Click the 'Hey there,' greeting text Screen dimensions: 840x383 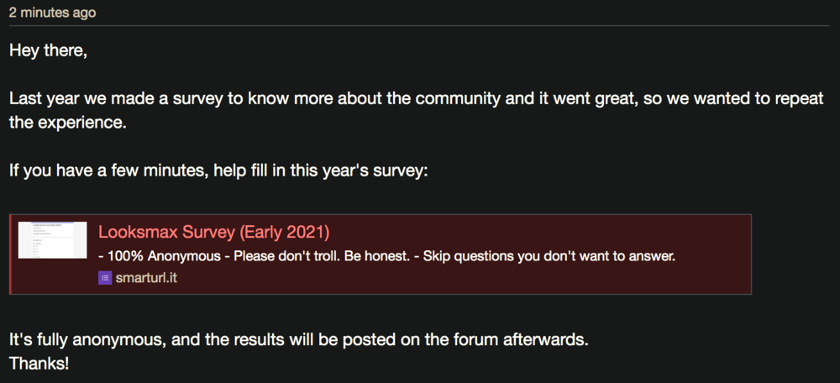click(48, 50)
